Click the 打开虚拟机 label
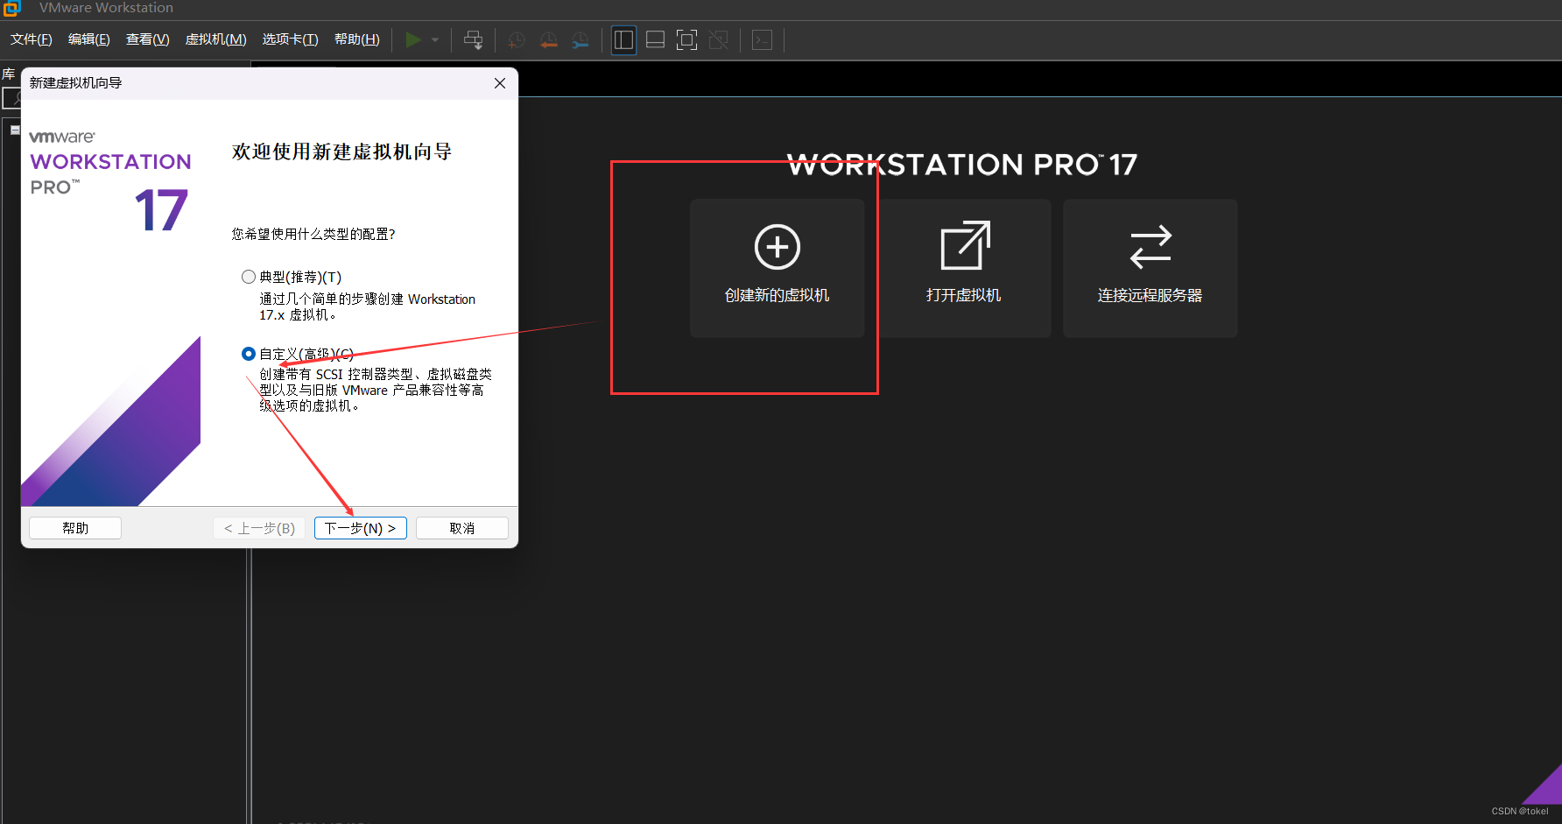1562x824 pixels. 964,295
